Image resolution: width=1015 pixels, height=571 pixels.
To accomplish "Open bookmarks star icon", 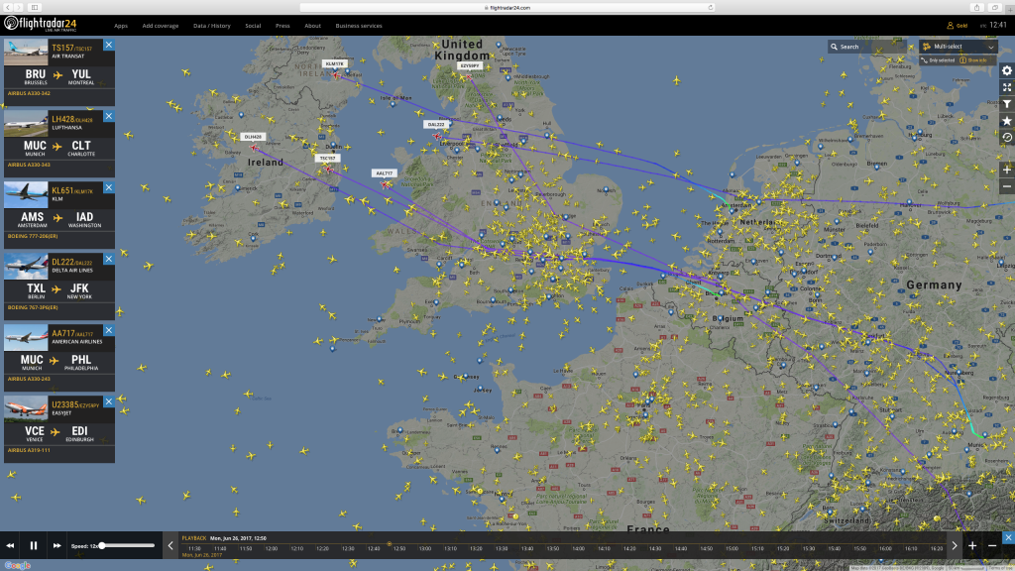I will [x=1007, y=121].
